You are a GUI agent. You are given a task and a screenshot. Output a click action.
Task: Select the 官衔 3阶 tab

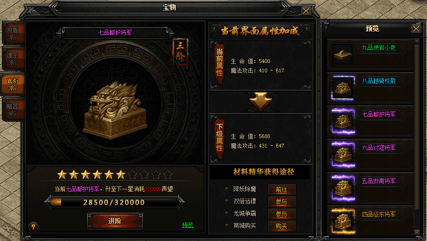[13, 84]
